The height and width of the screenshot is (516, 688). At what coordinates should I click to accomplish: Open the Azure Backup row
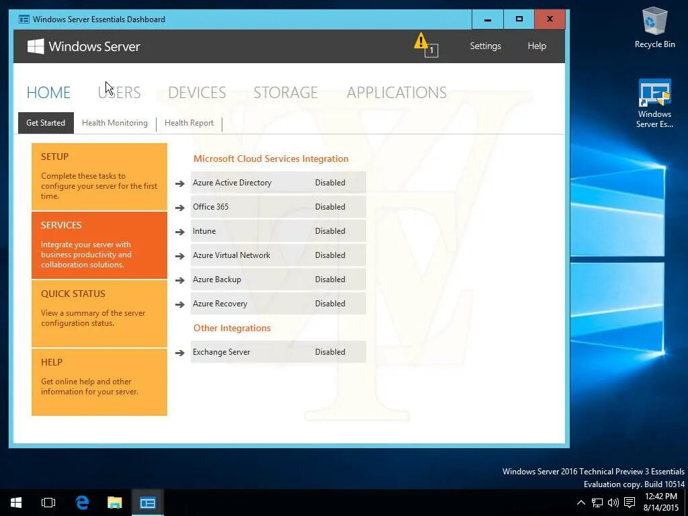[278, 279]
